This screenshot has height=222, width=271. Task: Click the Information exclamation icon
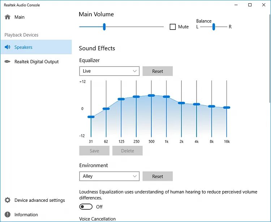click(x=8, y=214)
